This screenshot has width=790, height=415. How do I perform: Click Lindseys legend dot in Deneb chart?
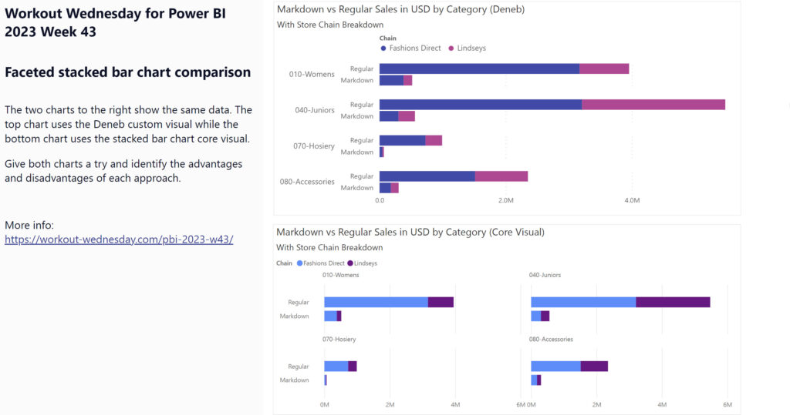(453, 48)
